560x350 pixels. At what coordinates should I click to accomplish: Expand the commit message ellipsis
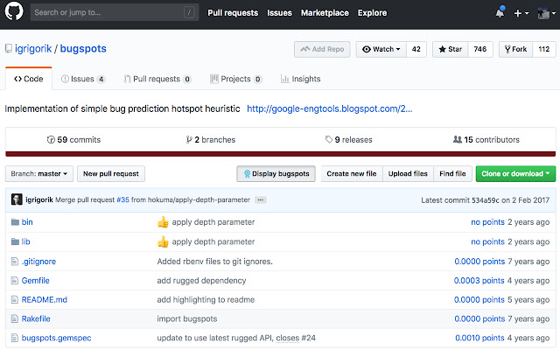pos(261,200)
